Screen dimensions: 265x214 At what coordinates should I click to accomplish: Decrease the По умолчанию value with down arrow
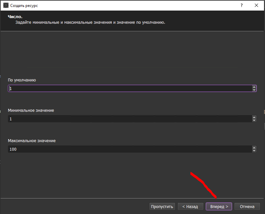(x=254, y=90)
